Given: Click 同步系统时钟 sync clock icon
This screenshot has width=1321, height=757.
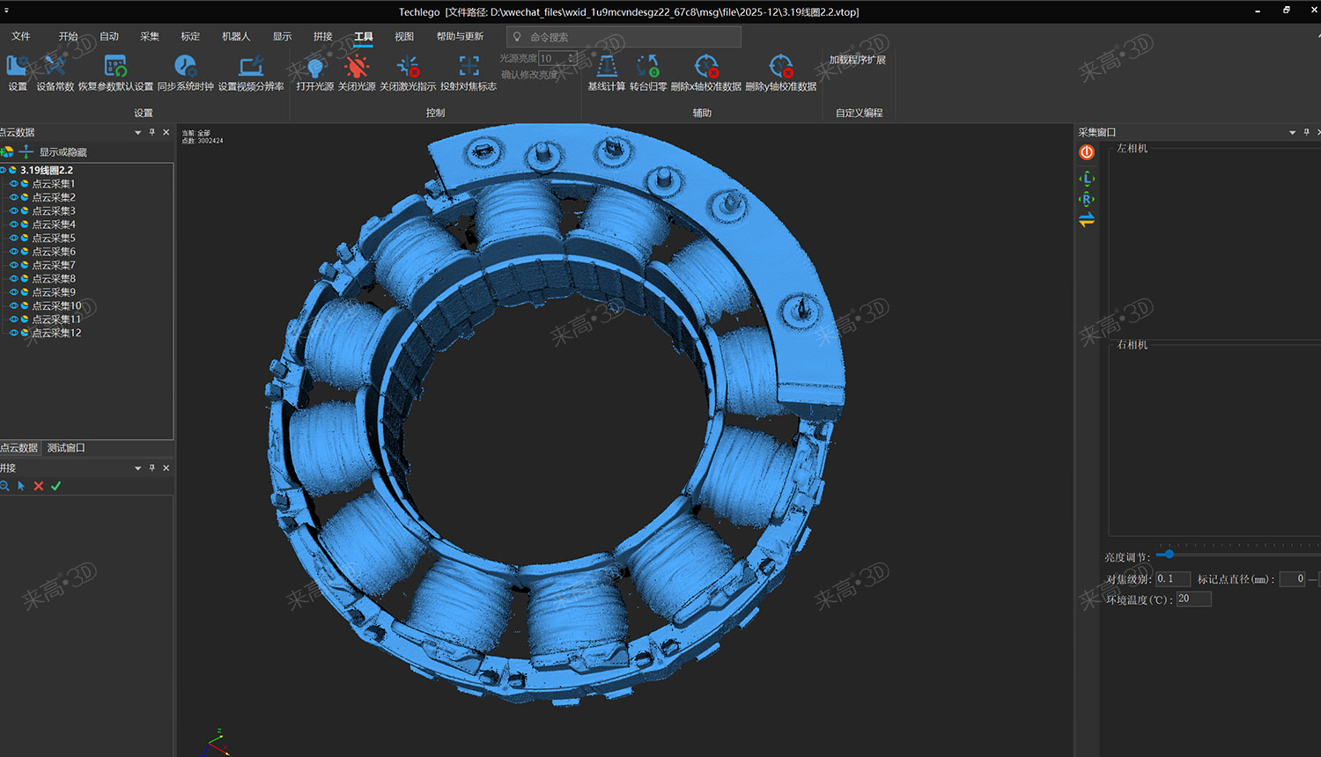Looking at the screenshot, I should click(x=185, y=67).
